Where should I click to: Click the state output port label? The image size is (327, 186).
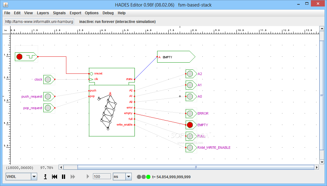129,79
